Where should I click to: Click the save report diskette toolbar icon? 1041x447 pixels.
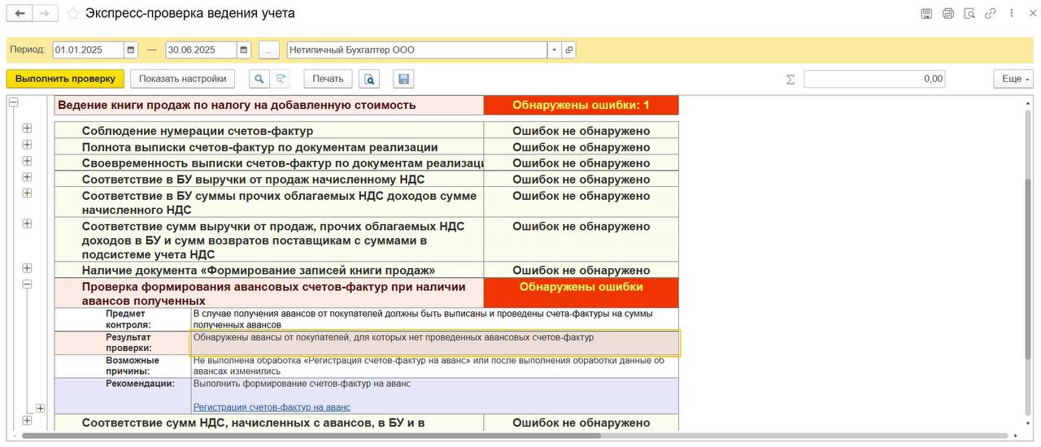pos(403,79)
